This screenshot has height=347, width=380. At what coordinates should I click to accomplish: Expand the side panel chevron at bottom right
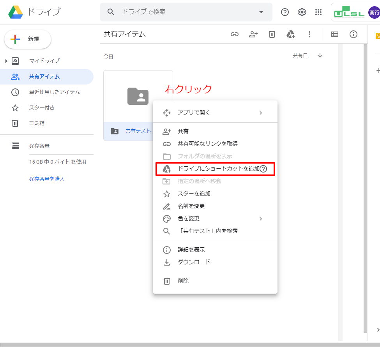378,330
